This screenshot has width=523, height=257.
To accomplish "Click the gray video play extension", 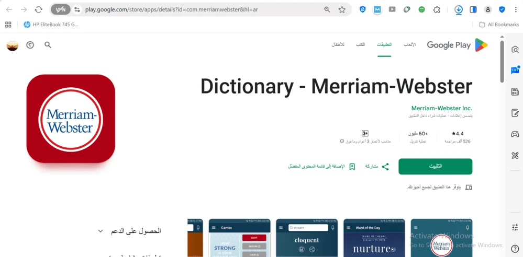I will click(x=392, y=9).
